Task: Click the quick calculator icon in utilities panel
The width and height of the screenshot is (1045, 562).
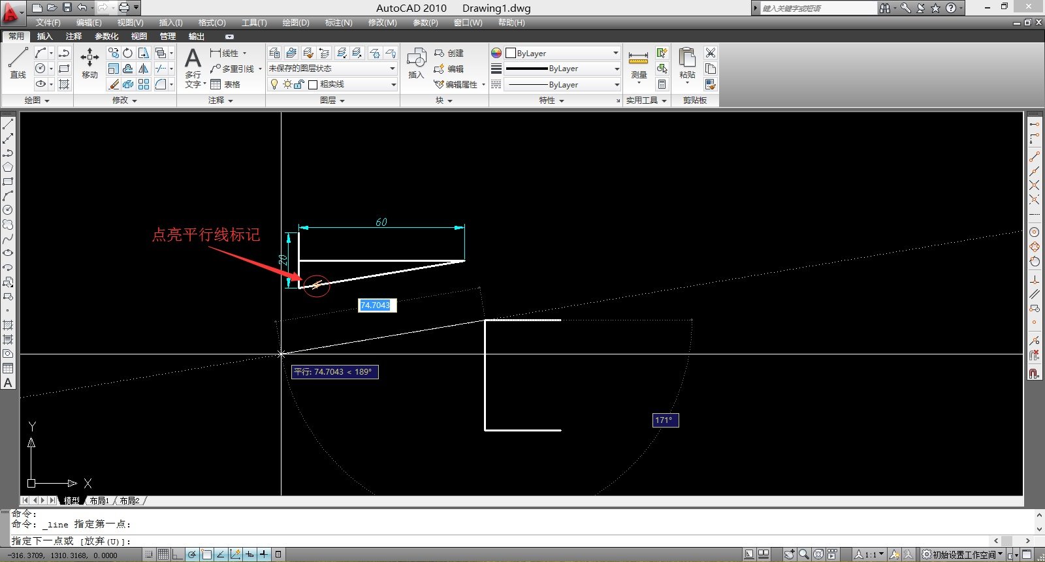Action: [x=662, y=84]
